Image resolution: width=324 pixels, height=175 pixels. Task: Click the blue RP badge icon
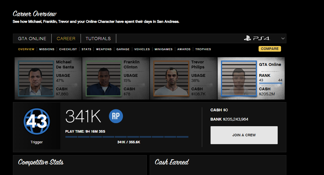(x=116, y=116)
